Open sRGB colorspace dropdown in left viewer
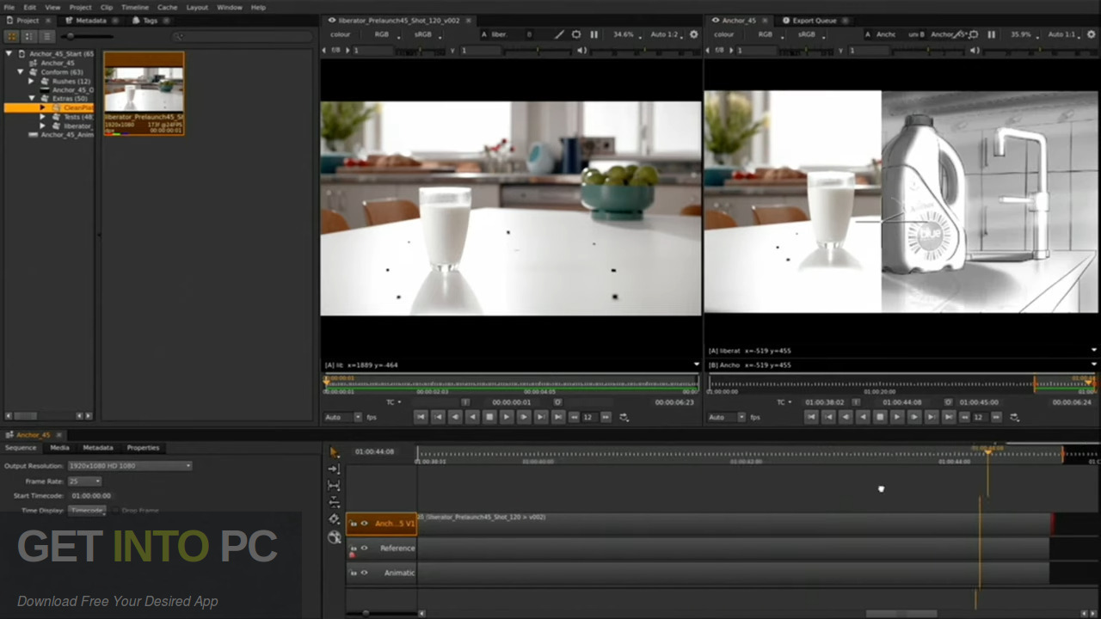 427,34
